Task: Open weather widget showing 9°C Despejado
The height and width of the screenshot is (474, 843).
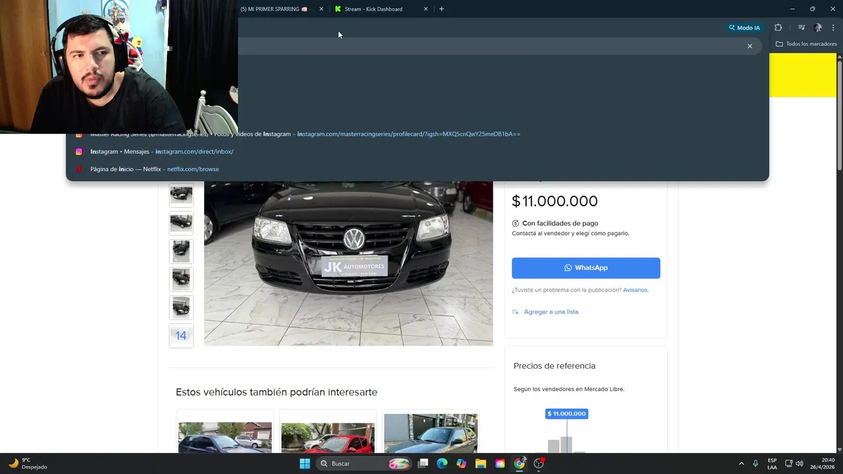Action: point(28,463)
